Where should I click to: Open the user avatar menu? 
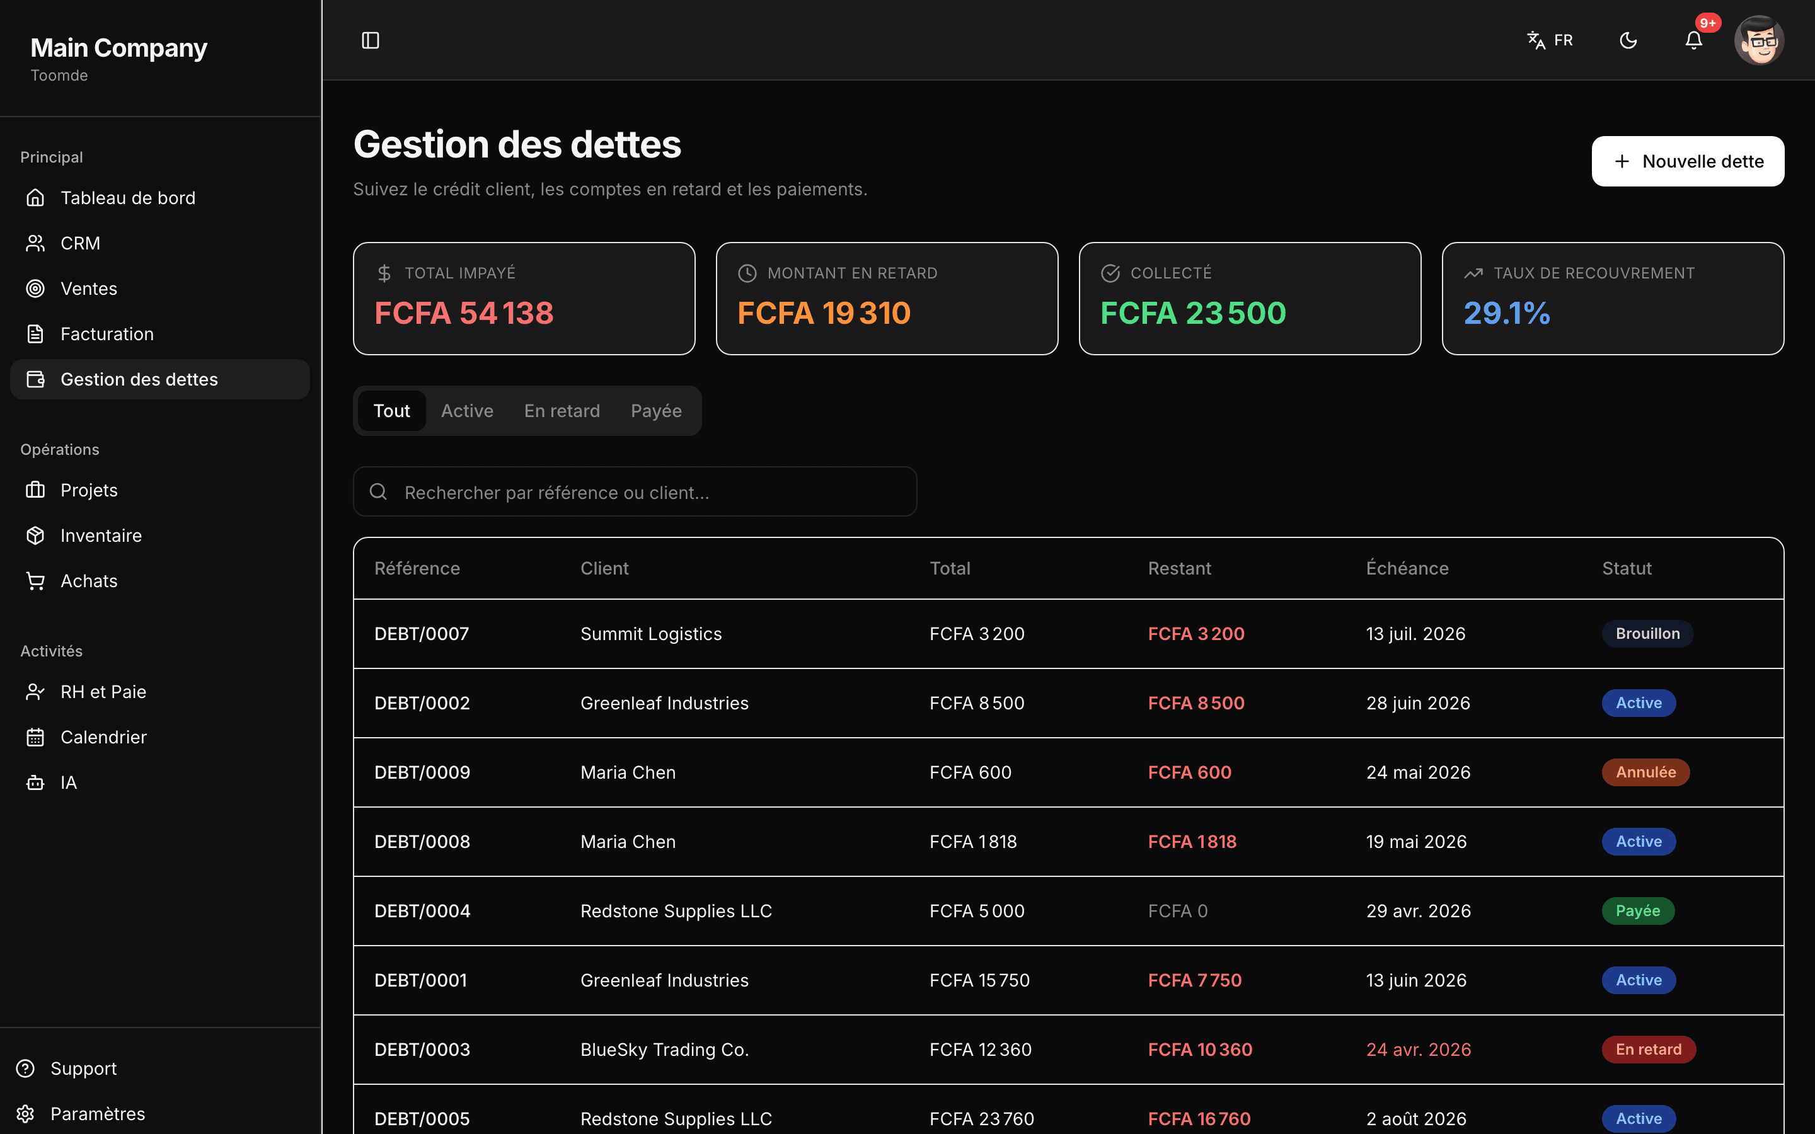click(1759, 40)
